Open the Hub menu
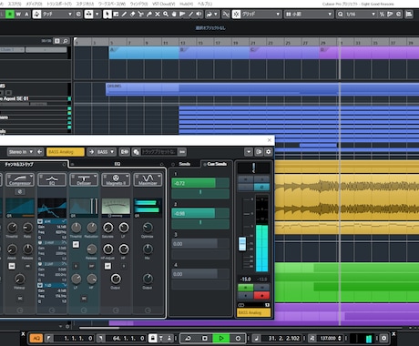This screenshot has width=419, height=346. [x=186, y=4]
